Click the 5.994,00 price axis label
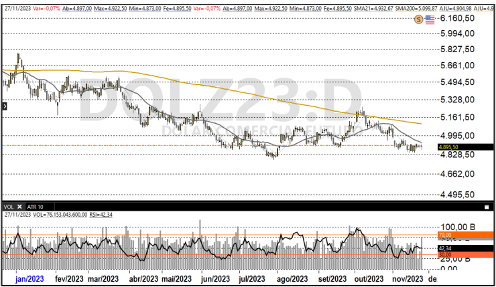The width and height of the screenshot is (496, 287). pos(457,33)
